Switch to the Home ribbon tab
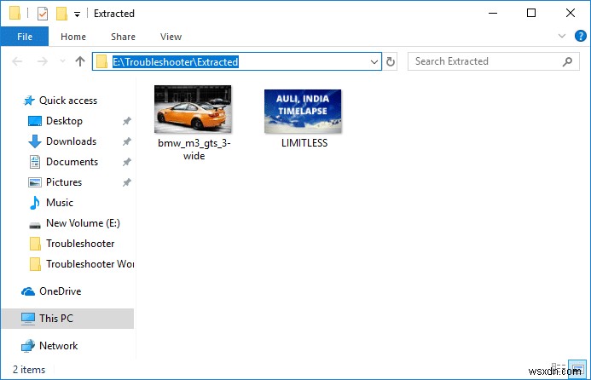 tap(73, 37)
